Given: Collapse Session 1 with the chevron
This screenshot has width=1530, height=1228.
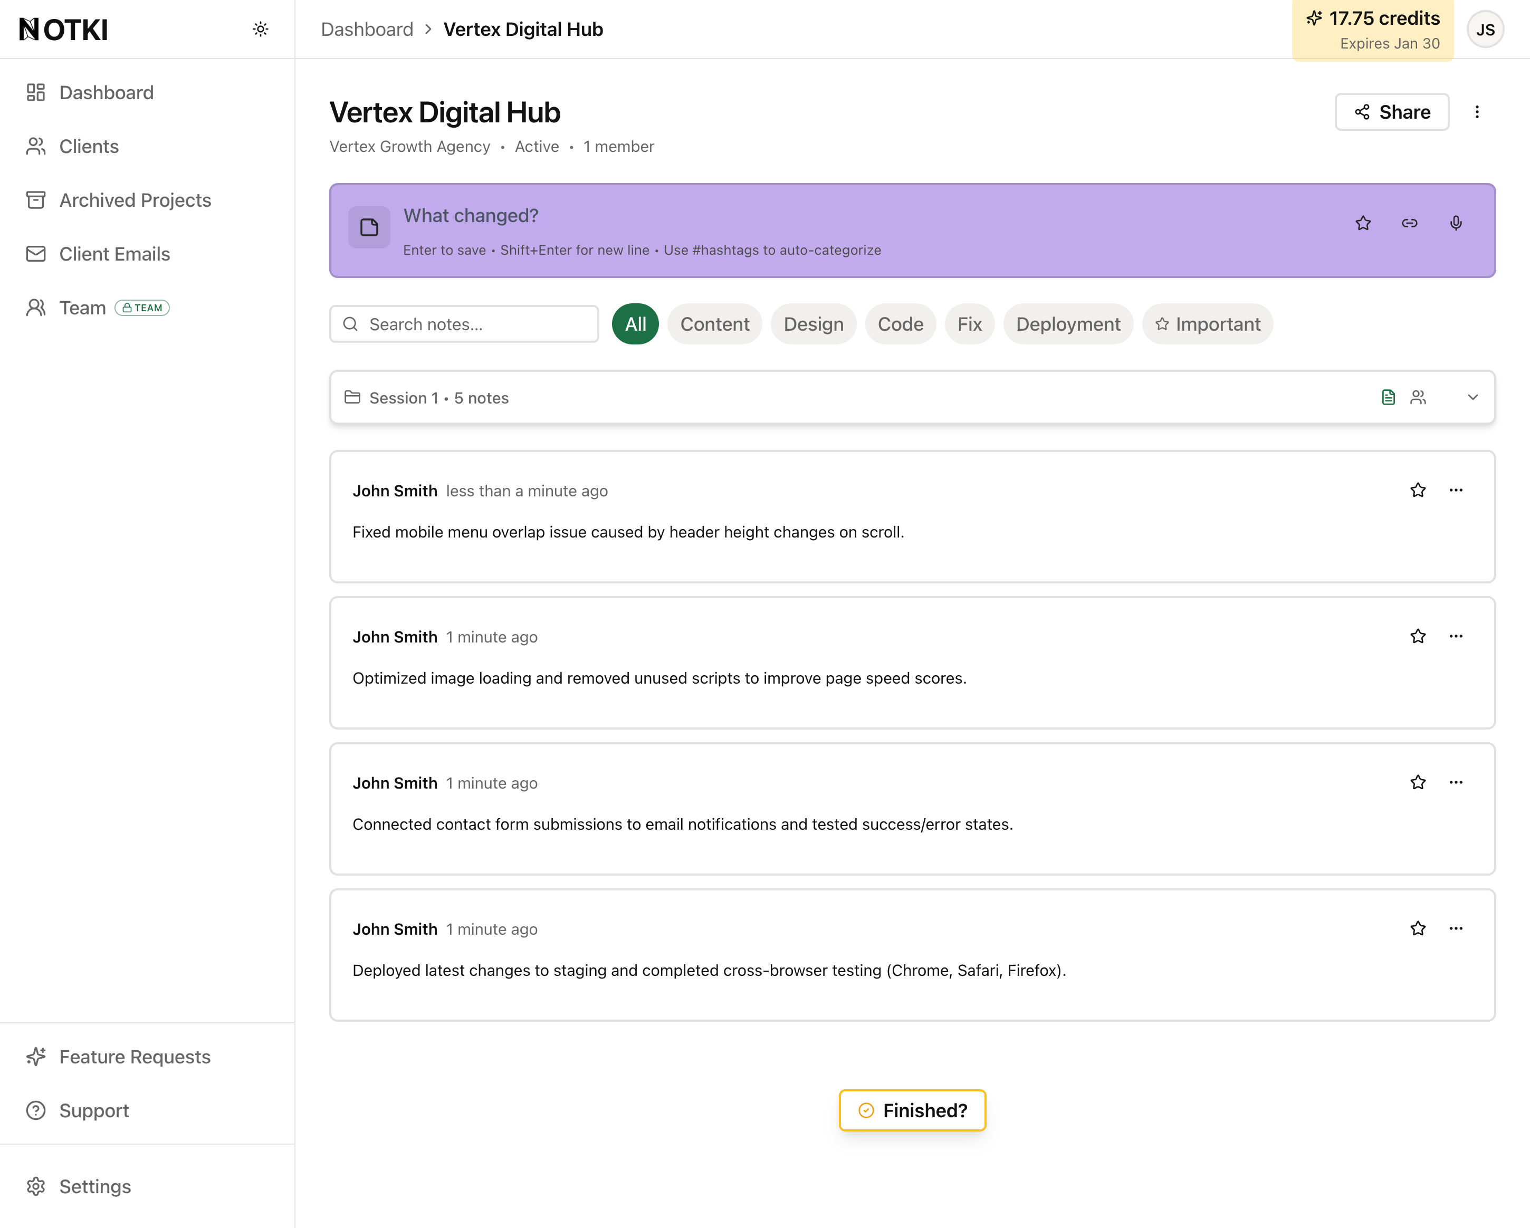Looking at the screenshot, I should pyautogui.click(x=1472, y=397).
